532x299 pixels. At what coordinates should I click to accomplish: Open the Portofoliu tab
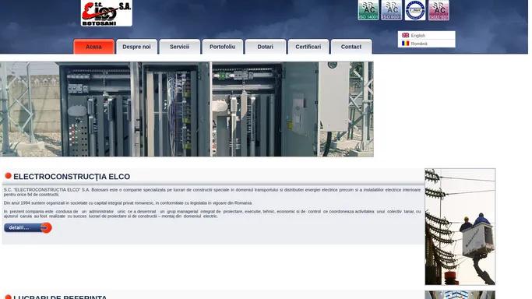point(223,47)
